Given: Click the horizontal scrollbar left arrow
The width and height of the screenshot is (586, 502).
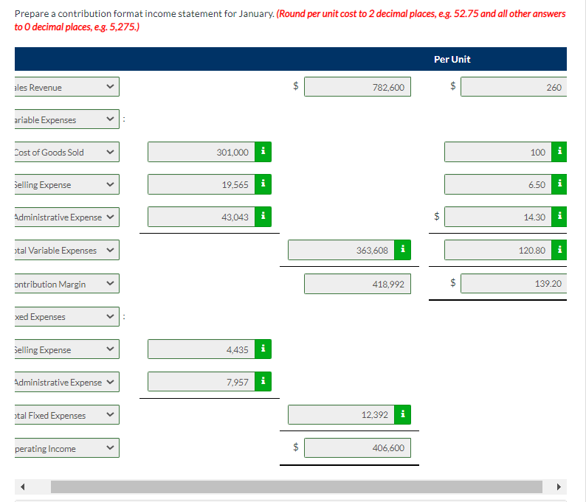Looking at the screenshot, I should click(x=22, y=487).
